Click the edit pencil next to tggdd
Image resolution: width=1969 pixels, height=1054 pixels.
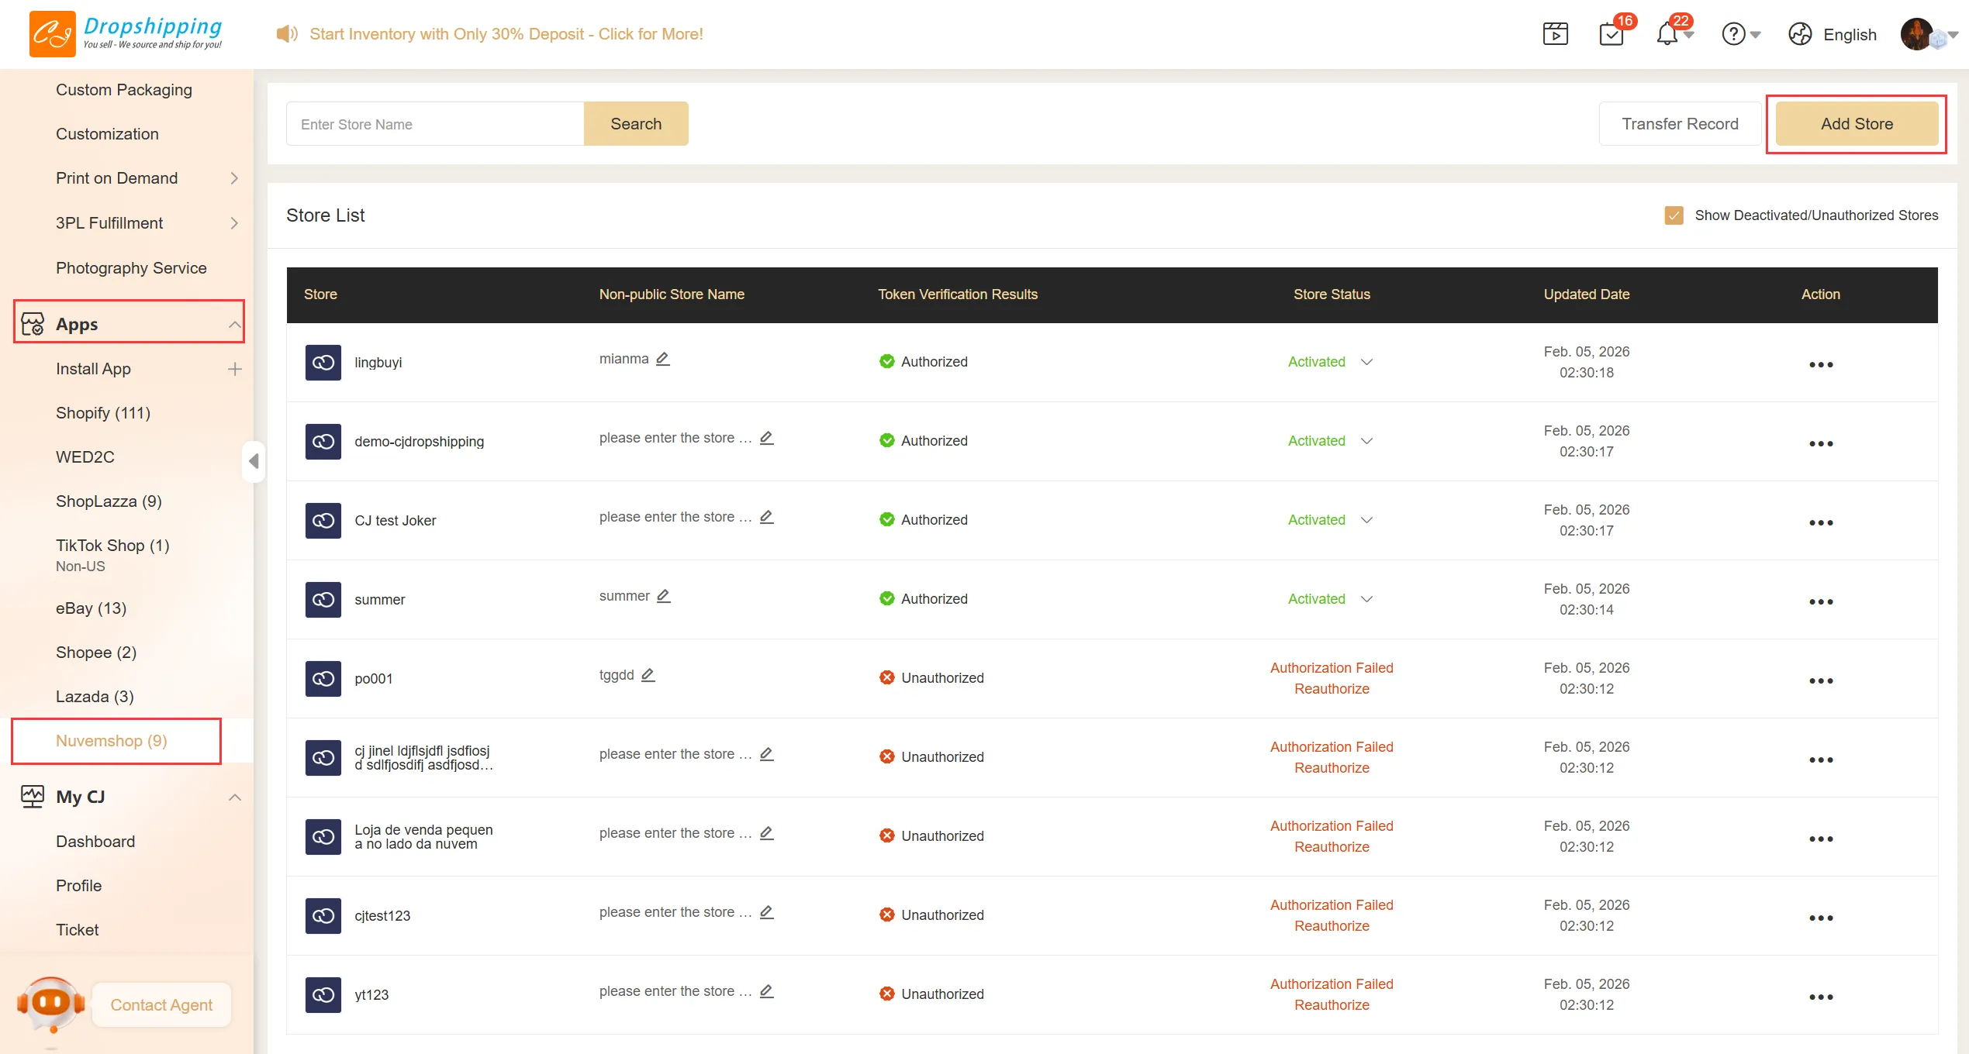648,675
